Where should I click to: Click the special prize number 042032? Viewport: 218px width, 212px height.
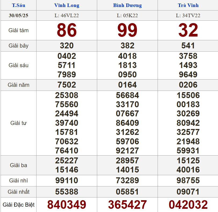point(188,205)
